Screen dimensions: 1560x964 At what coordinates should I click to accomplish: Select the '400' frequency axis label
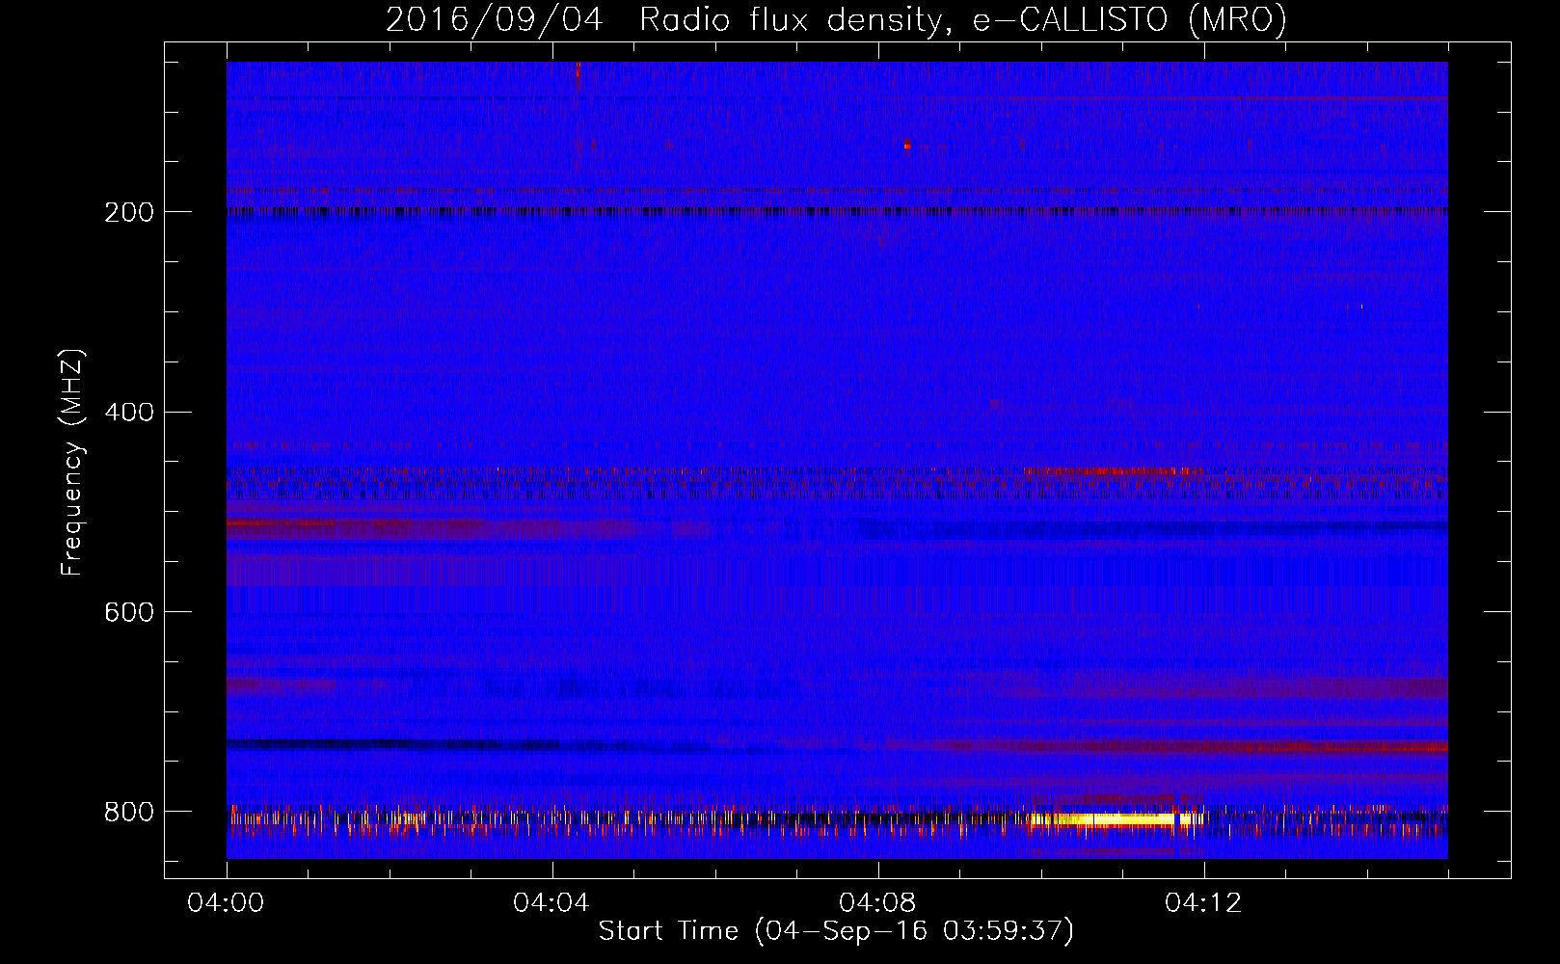click(129, 413)
